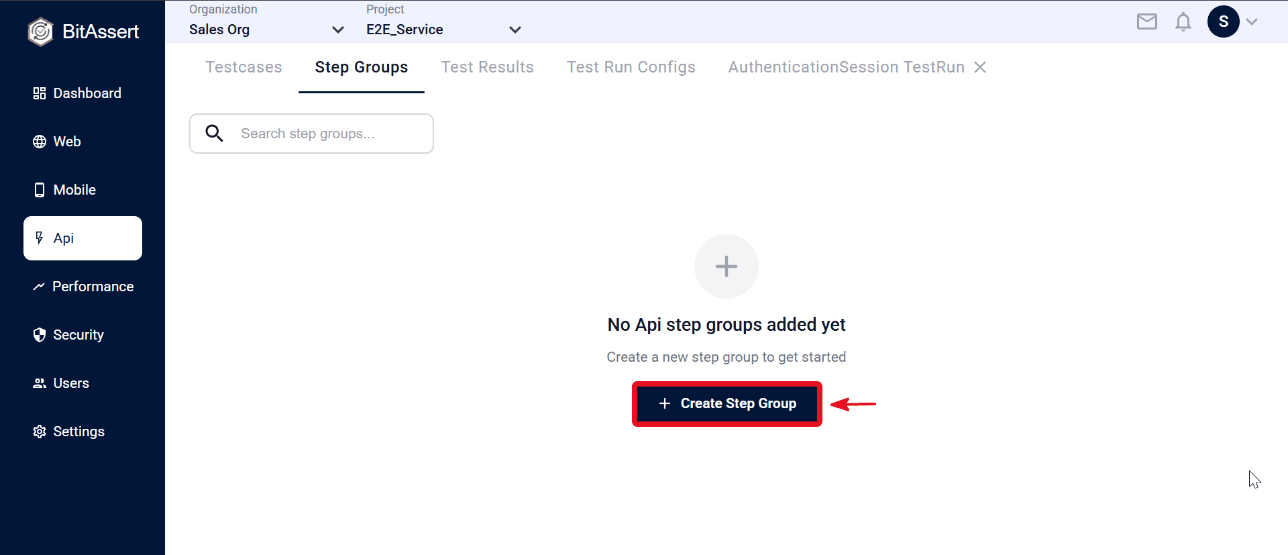Click the user avatar S
This screenshot has width=1288, height=555.
(x=1224, y=21)
